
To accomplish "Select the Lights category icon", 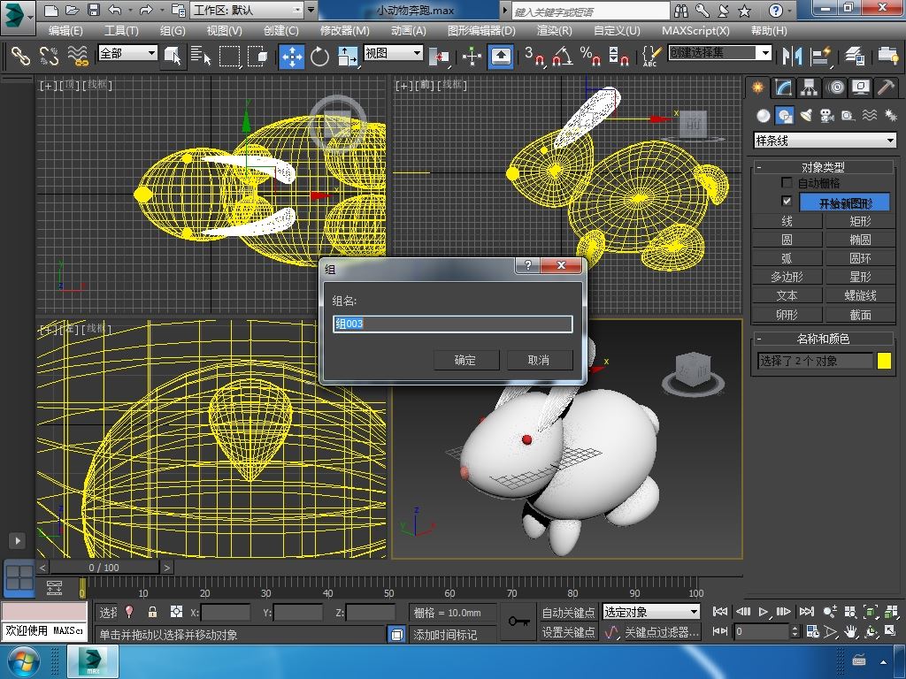I will (x=805, y=116).
